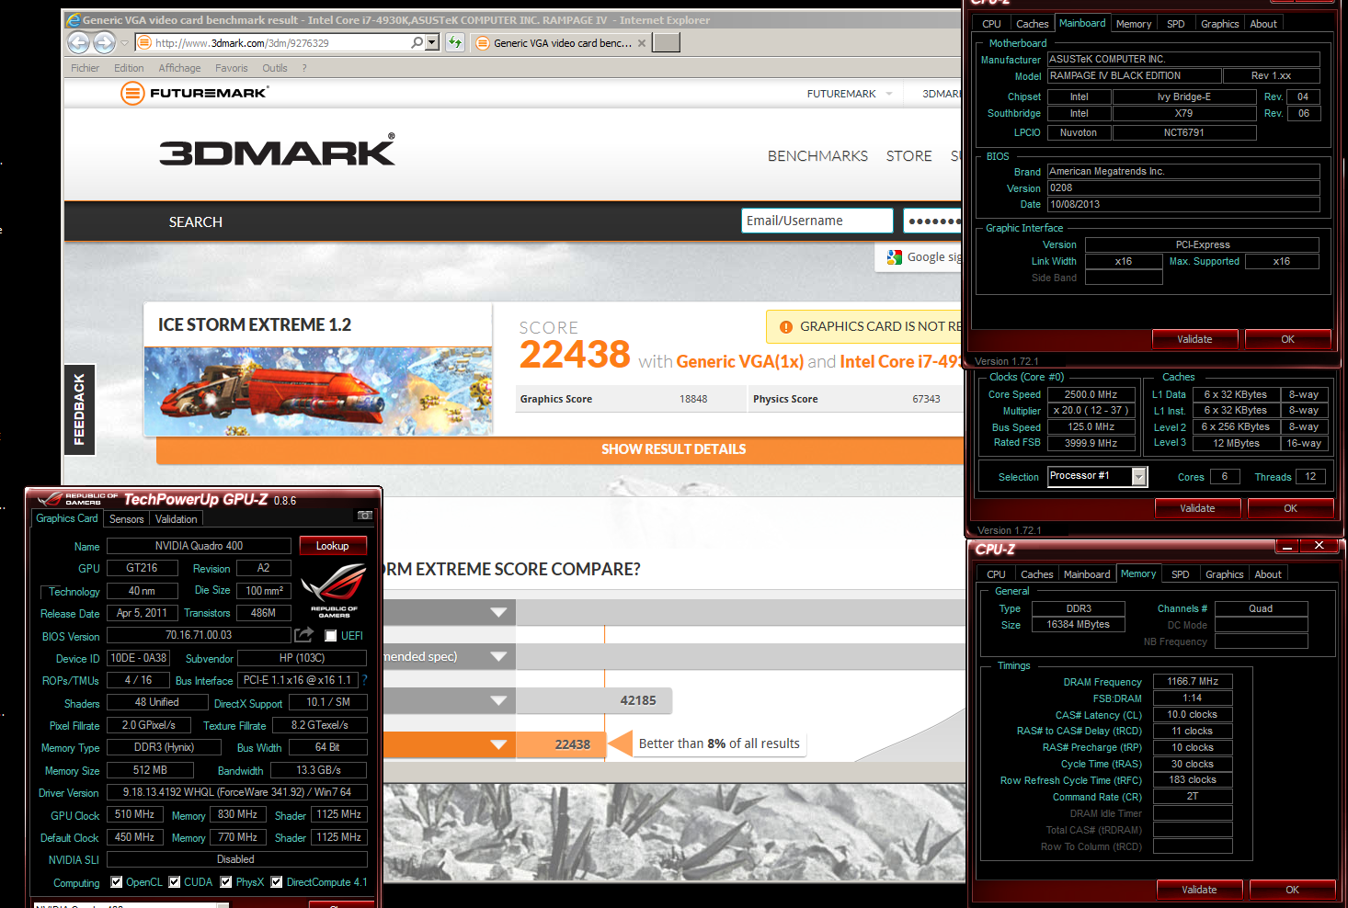The height and width of the screenshot is (908, 1348).
Task: Minimize the CPU-Z memory window
Action: pos(1287,546)
